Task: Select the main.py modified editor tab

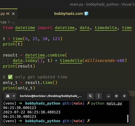Action: tap(9, 14)
